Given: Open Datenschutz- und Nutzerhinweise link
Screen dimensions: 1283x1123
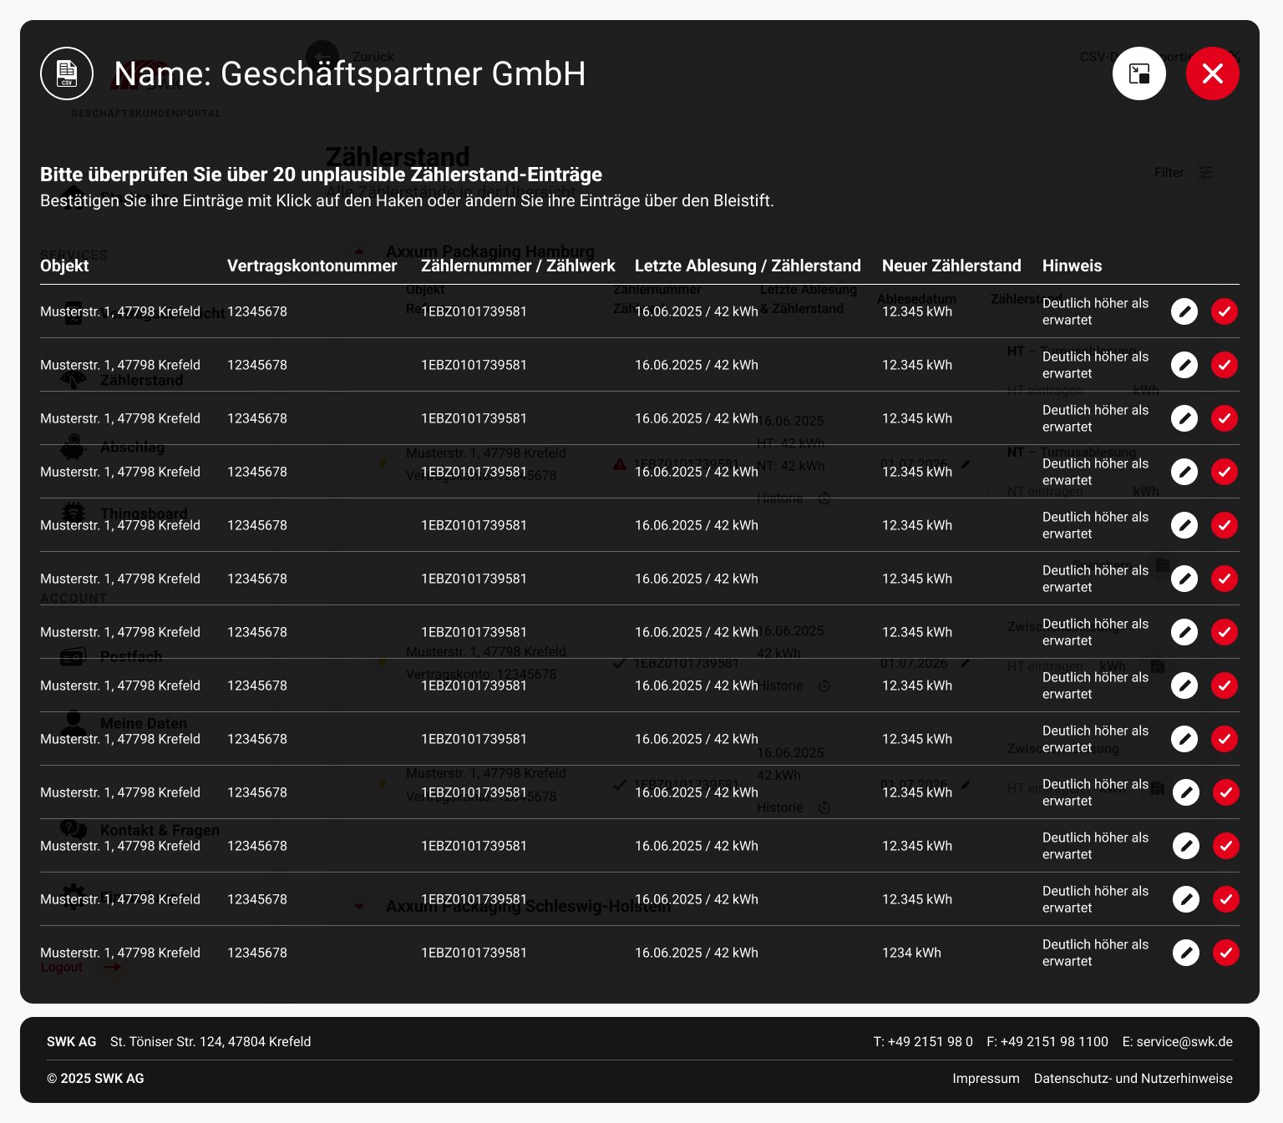Looking at the screenshot, I should pyautogui.click(x=1133, y=1078).
